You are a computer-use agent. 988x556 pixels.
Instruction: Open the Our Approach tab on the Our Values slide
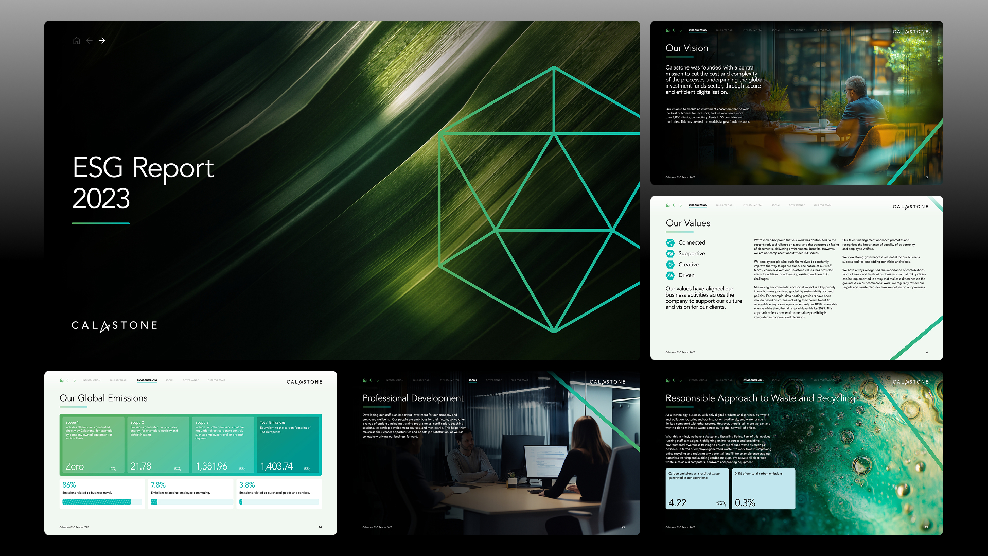point(725,205)
